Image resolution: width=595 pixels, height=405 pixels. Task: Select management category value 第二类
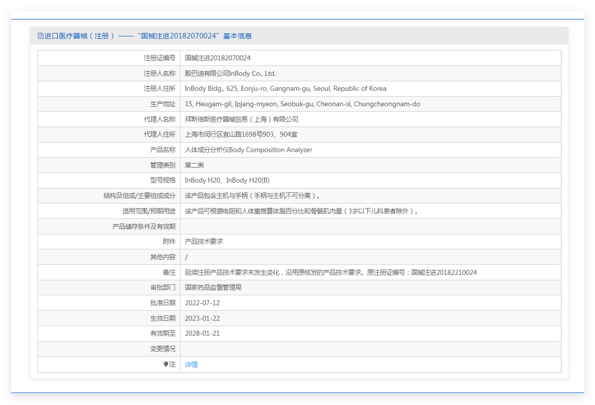click(x=195, y=165)
